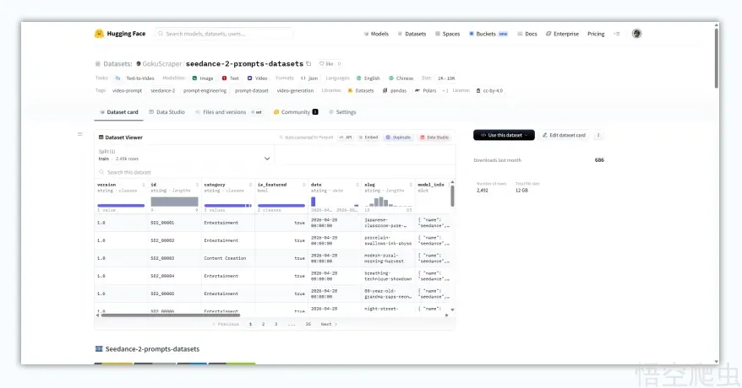Select the slug lengths histogram
The height and width of the screenshot is (388, 742).
point(388,202)
